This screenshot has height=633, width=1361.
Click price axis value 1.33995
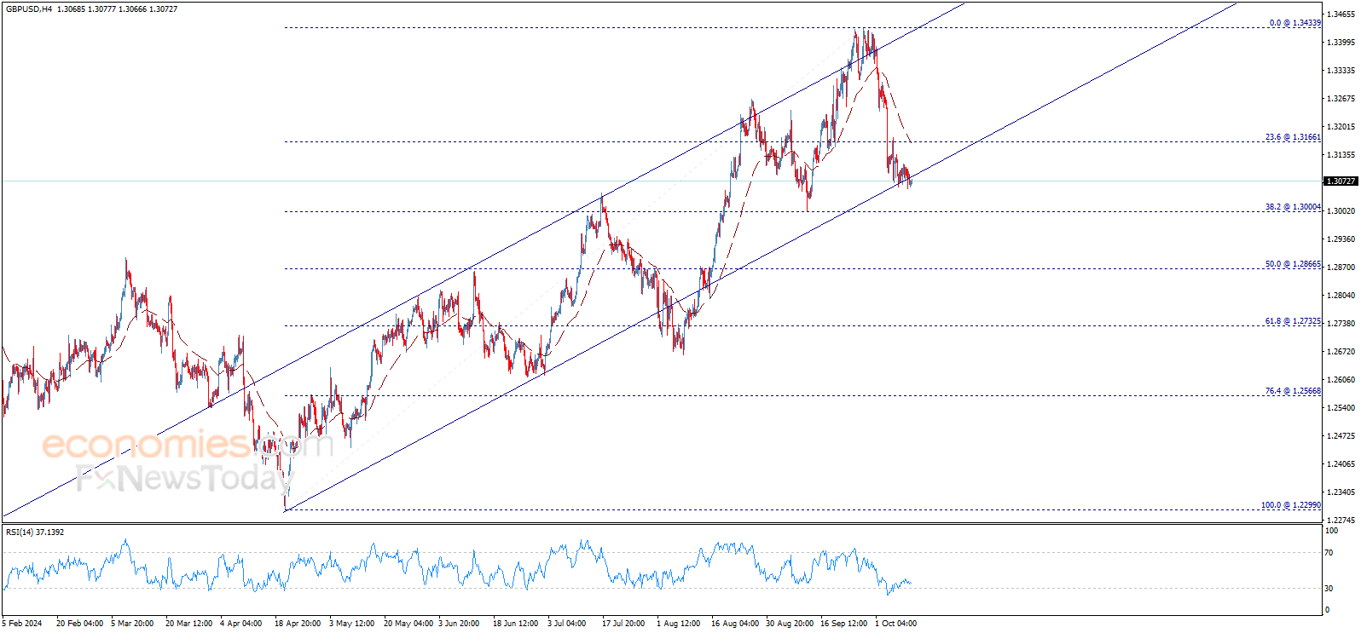(1341, 43)
